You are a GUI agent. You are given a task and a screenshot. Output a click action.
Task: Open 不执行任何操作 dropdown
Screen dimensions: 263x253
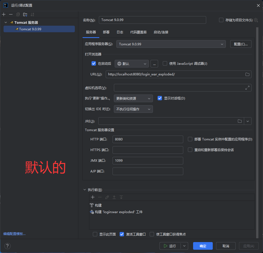coord(133,109)
